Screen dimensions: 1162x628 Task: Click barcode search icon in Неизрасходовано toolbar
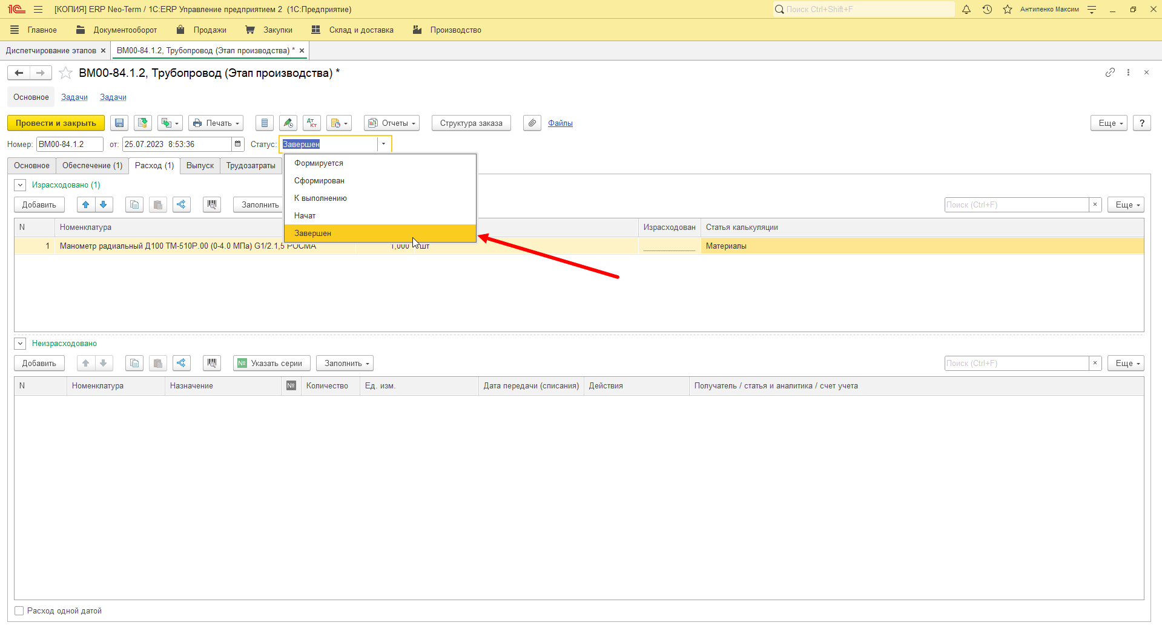[212, 363]
